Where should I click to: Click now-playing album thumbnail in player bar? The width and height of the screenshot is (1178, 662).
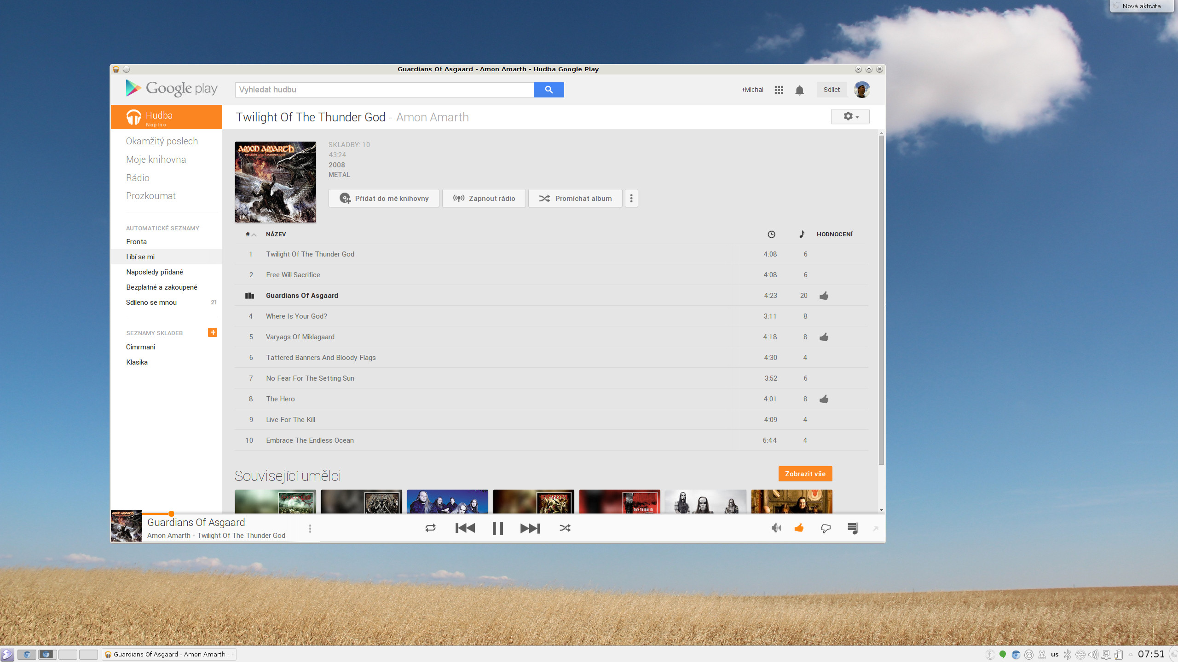[x=127, y=526]
